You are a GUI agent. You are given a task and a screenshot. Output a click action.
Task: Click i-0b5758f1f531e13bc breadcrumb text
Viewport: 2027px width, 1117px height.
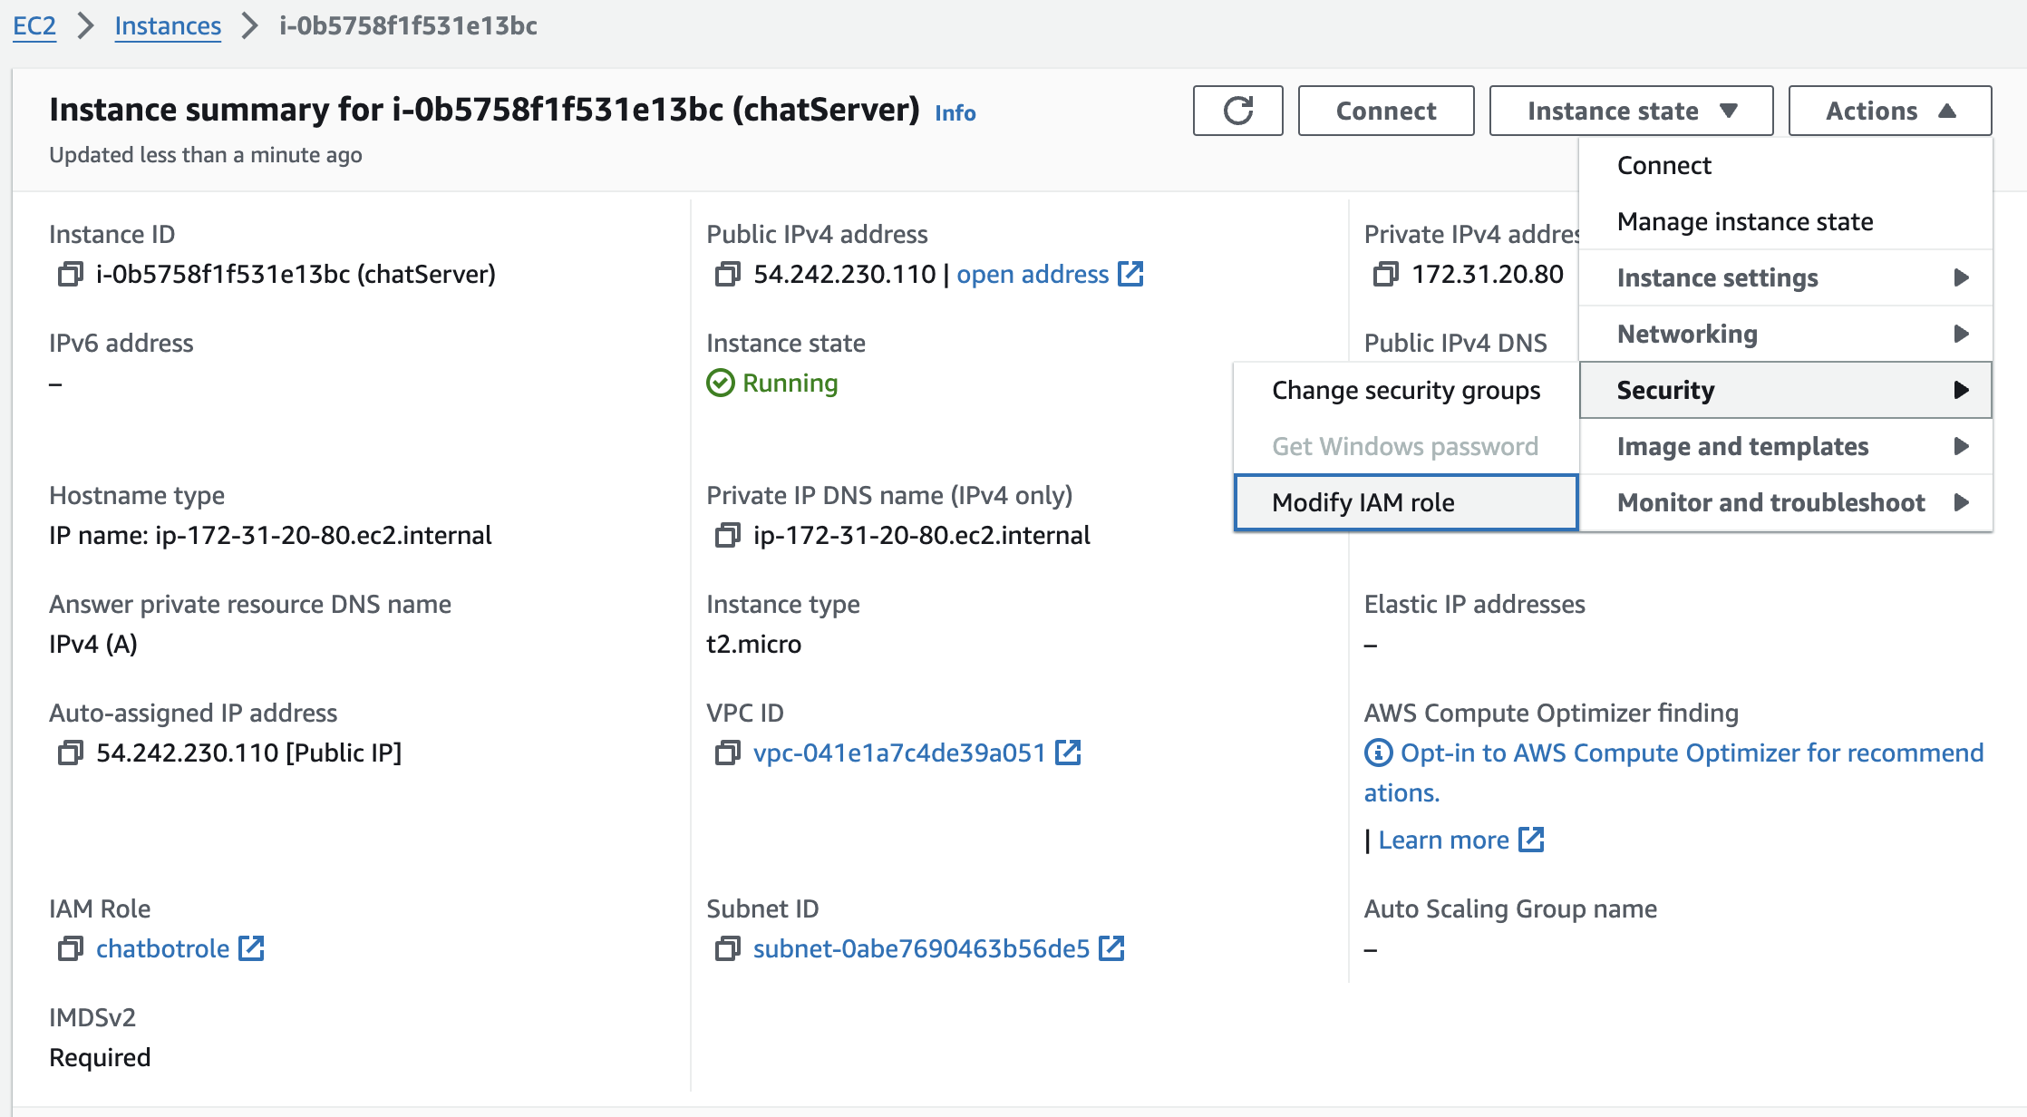(x=408, y=25)
